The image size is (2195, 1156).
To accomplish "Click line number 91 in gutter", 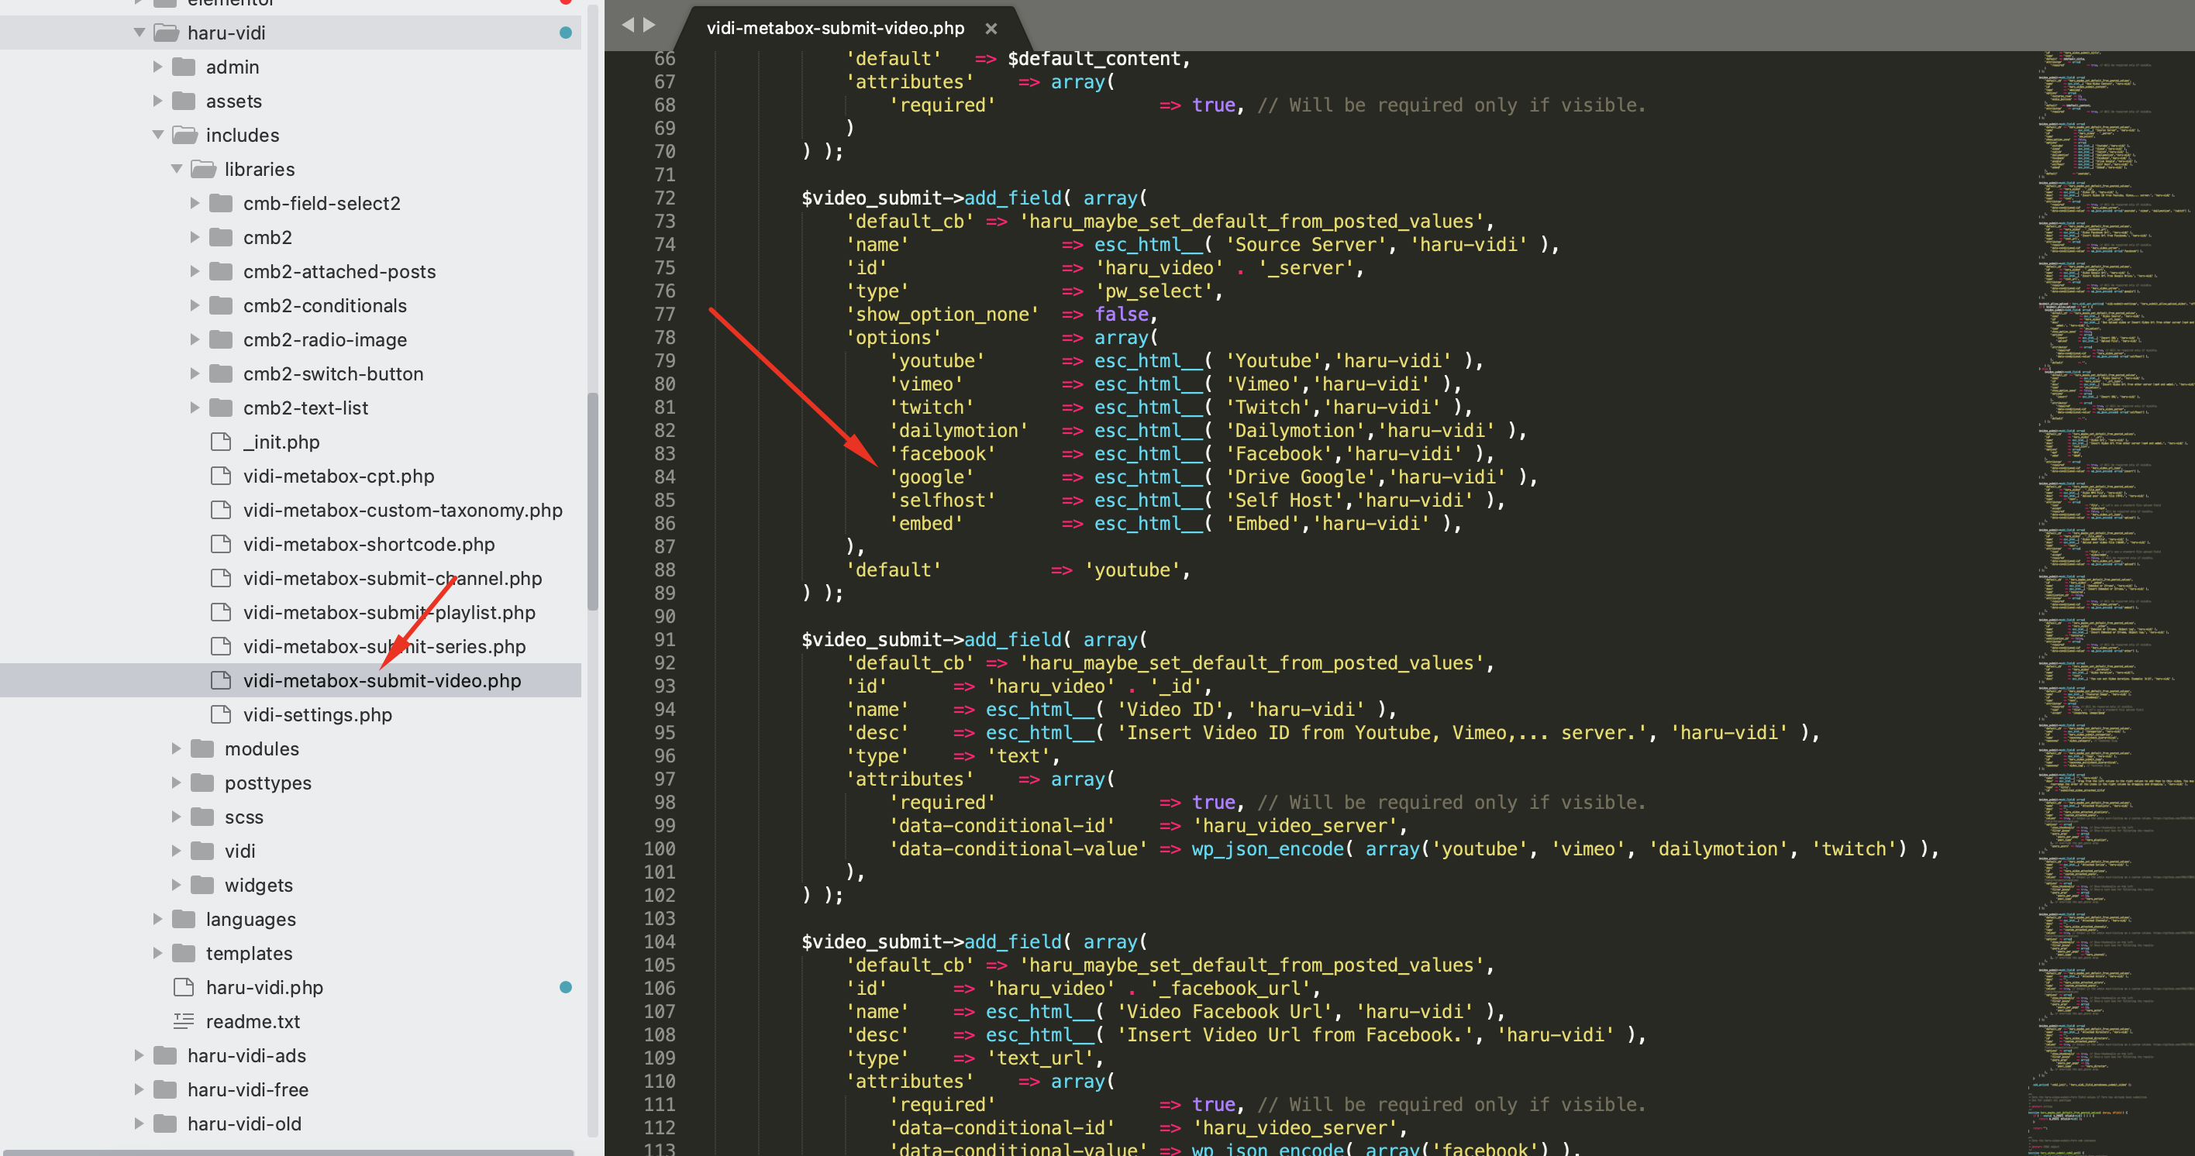I will coord(665,640).
